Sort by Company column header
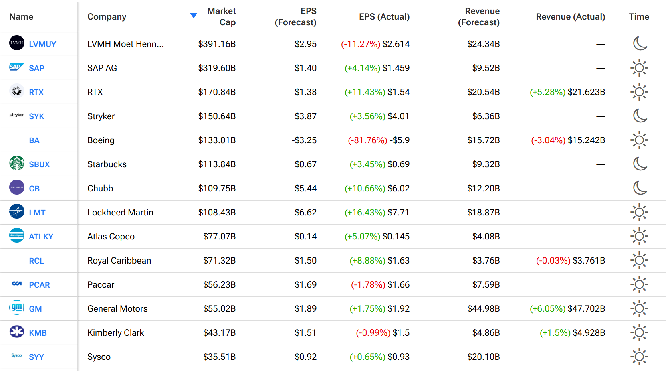Screen dimensions: 666x371 107,17
